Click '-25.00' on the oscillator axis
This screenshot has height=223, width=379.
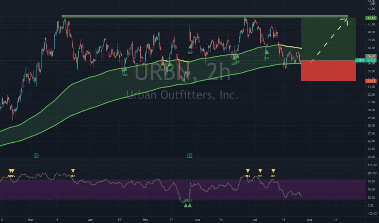372,214
